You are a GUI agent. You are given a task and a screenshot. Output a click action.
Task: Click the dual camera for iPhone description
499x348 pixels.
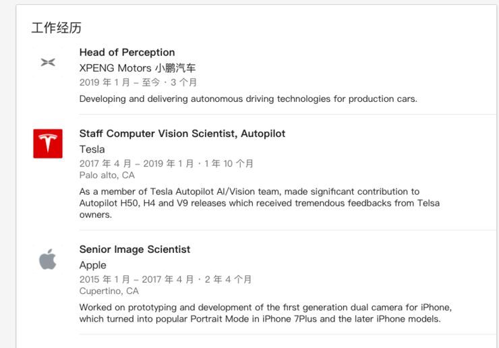coord(265,308)
